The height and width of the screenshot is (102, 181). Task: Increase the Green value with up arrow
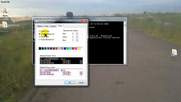click(x=77, y=36)
